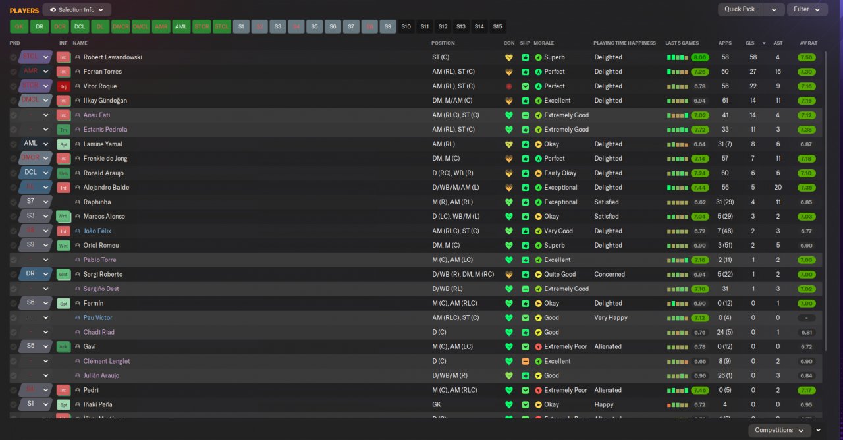
Task: Select the S15 substitute slot
Action: point(498,27)
